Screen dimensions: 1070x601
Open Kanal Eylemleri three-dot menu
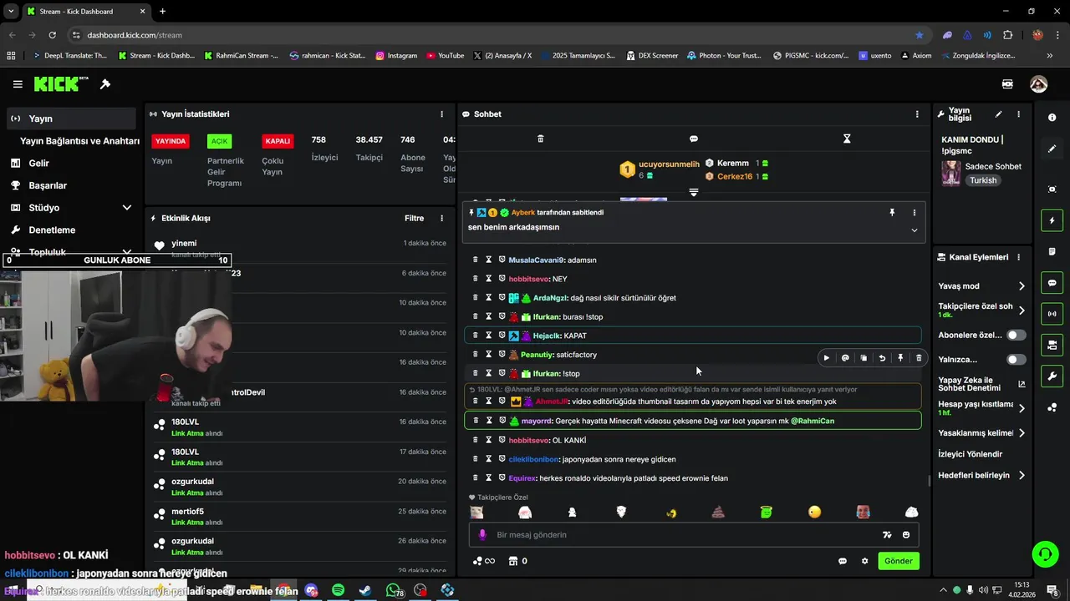point(1018,257)
